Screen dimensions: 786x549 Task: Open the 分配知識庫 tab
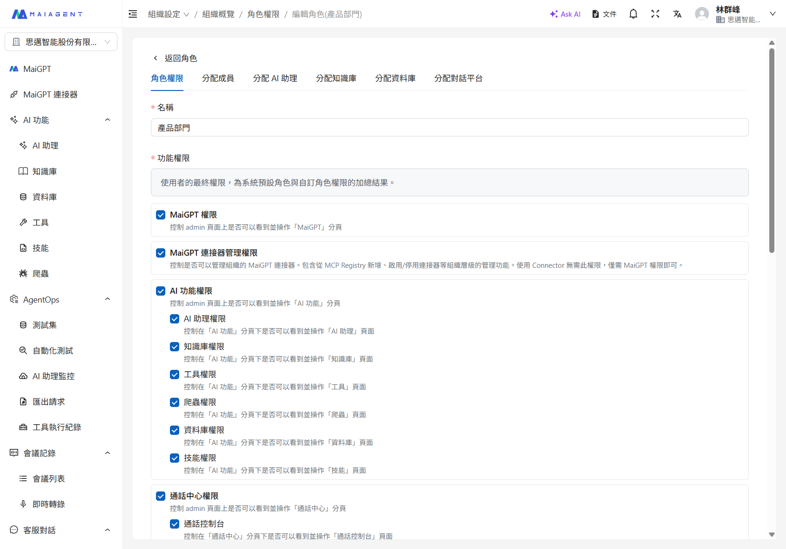click(336, 78)
